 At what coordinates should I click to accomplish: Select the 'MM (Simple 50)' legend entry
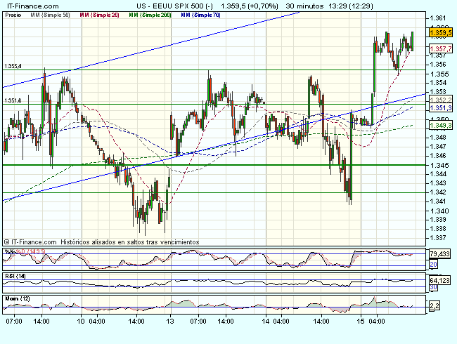coord(50,15)
